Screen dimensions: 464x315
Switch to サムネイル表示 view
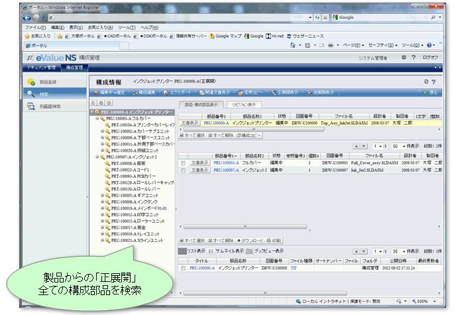coord(226,251)
